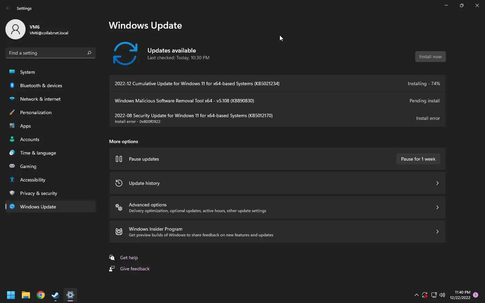Go to Gaming settings
485x303 pixels.
(51, 166)
